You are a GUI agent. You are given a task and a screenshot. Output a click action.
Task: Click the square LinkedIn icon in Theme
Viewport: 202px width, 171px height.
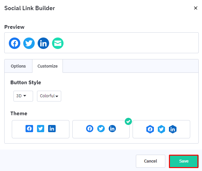click(x=52, y=129)
